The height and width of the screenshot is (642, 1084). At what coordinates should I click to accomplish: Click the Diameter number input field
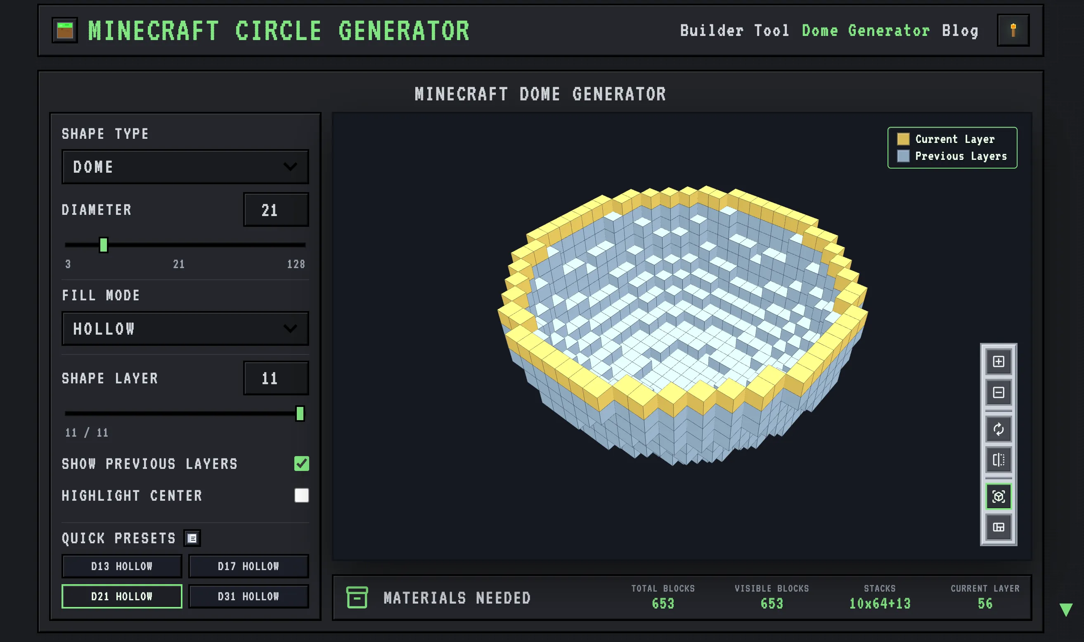coord(276,210)
